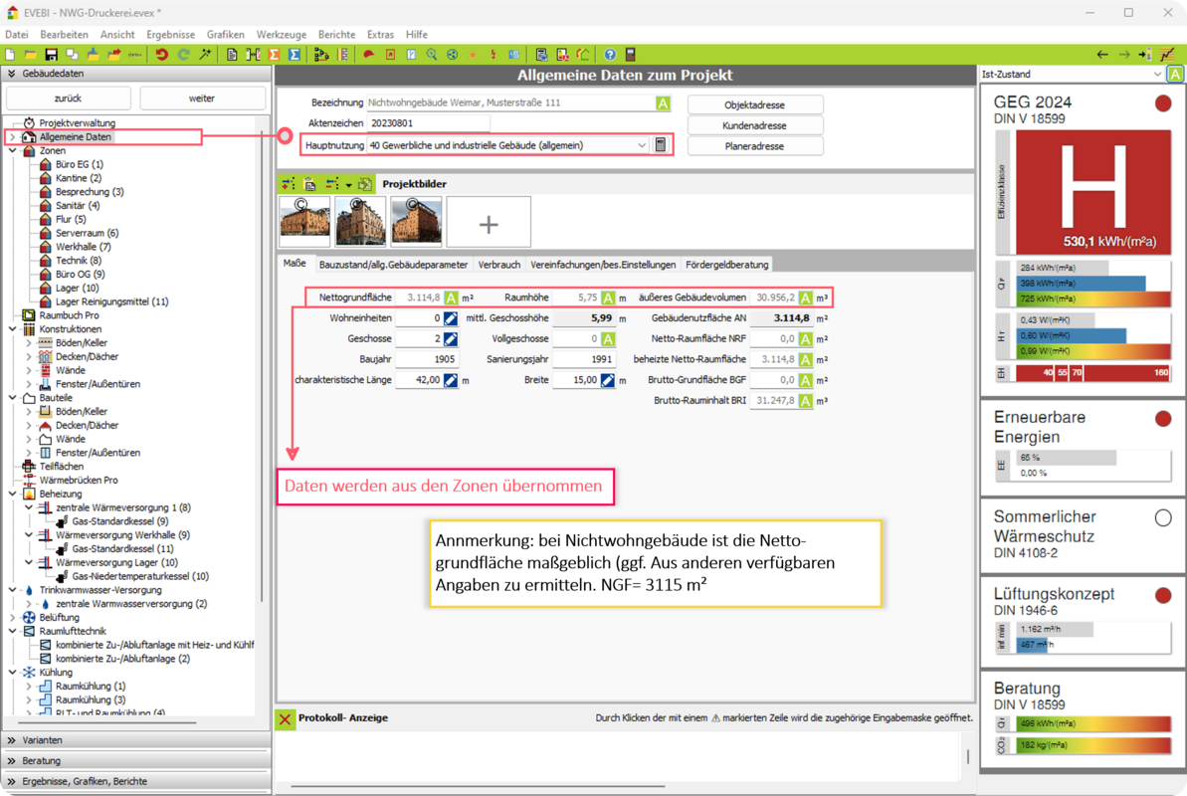Click the red Undo arrow icon
The width and height of the screenshot is (1187, 796).
tap(161, 55)
